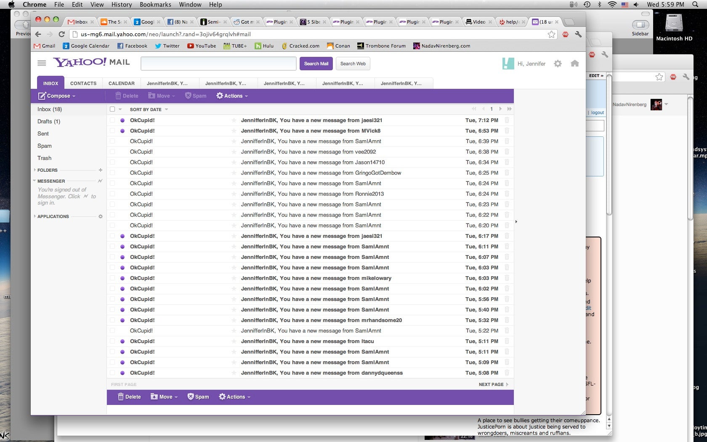Viewport: 707px width, 442px height.
Task: Click the NEXT PAGE link
Action: tap(491, 384)
